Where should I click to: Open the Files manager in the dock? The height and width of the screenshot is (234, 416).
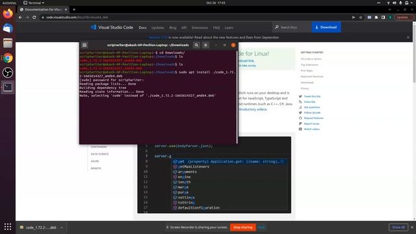(8, 43)
